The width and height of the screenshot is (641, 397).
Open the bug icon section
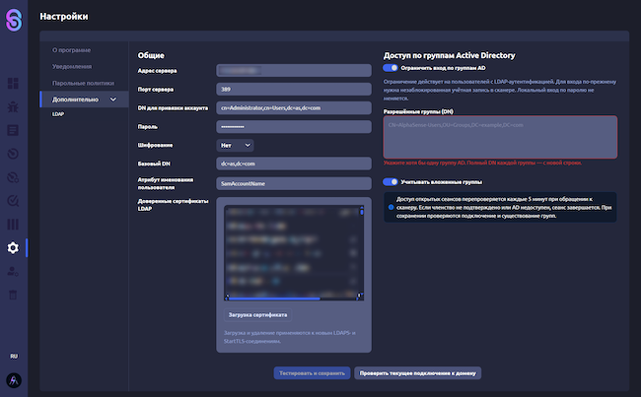coord(13,107)
